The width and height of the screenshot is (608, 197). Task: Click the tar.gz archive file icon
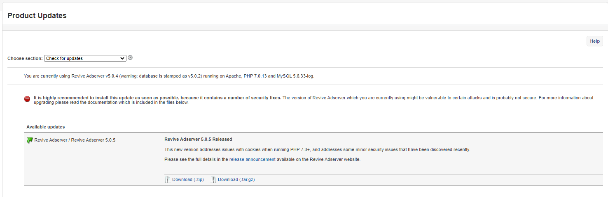tap(213, 180)
